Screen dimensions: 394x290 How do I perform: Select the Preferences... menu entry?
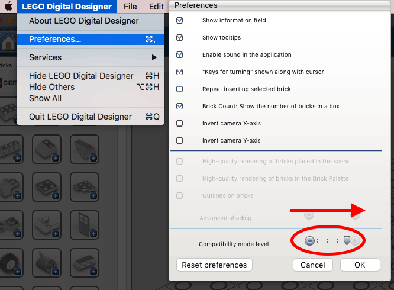pos(91,39)
